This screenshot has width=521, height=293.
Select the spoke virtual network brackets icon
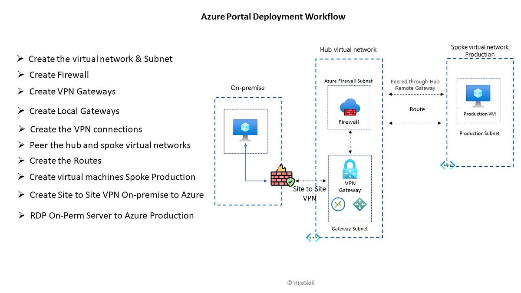point(447,165)
